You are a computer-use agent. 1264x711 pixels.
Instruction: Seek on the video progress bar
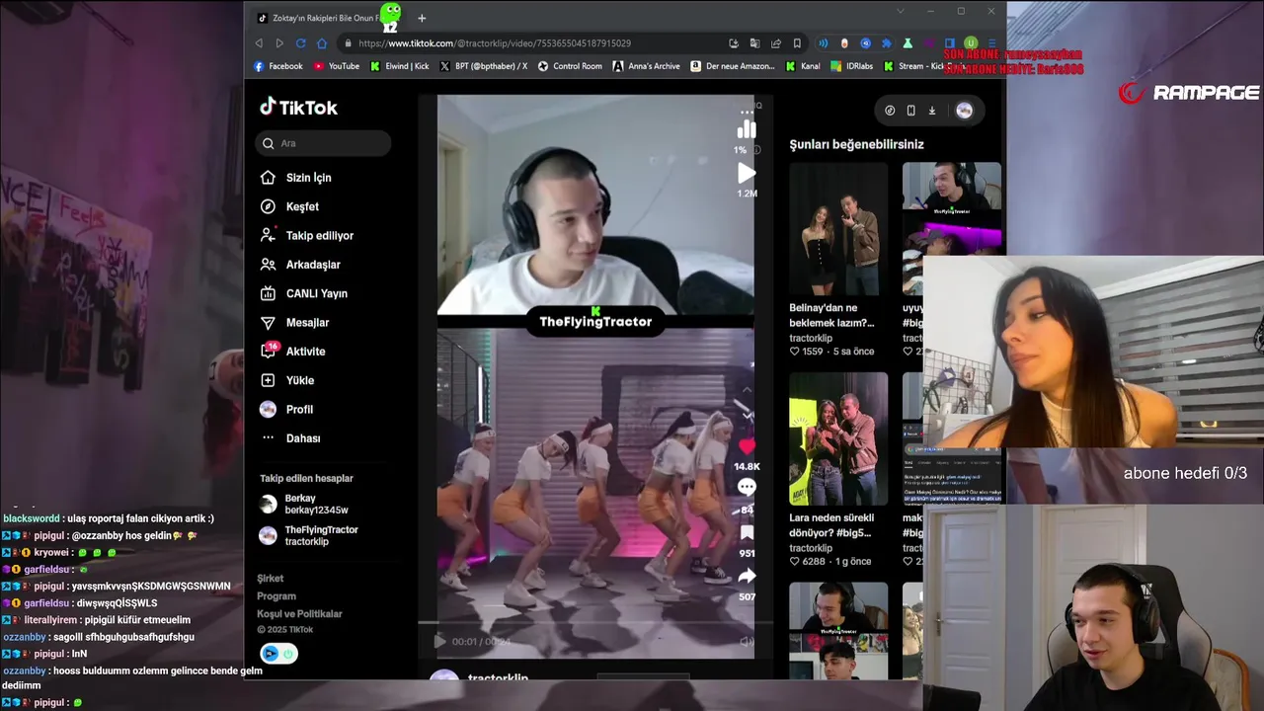point(595,623)
